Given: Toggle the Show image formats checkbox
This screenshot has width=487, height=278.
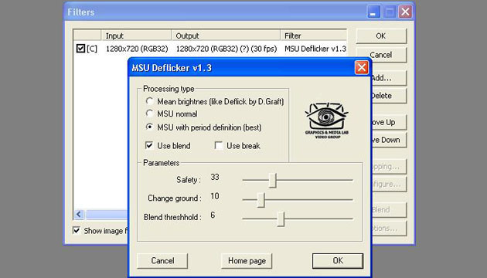Looking at the screenshot, I should point(77,230).
